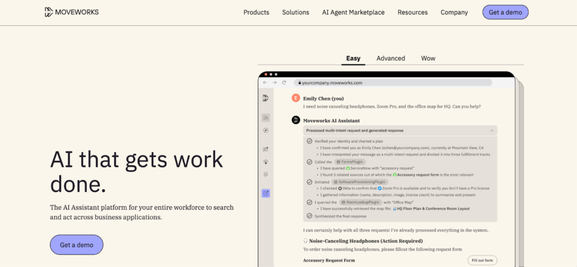Select the Easy tab
The width and height of the screenshot is (577, 267).
coord(353,58)
